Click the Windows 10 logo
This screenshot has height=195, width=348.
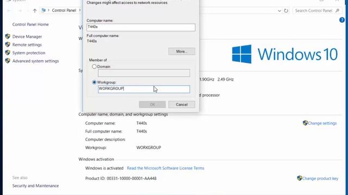pos(285,54)
